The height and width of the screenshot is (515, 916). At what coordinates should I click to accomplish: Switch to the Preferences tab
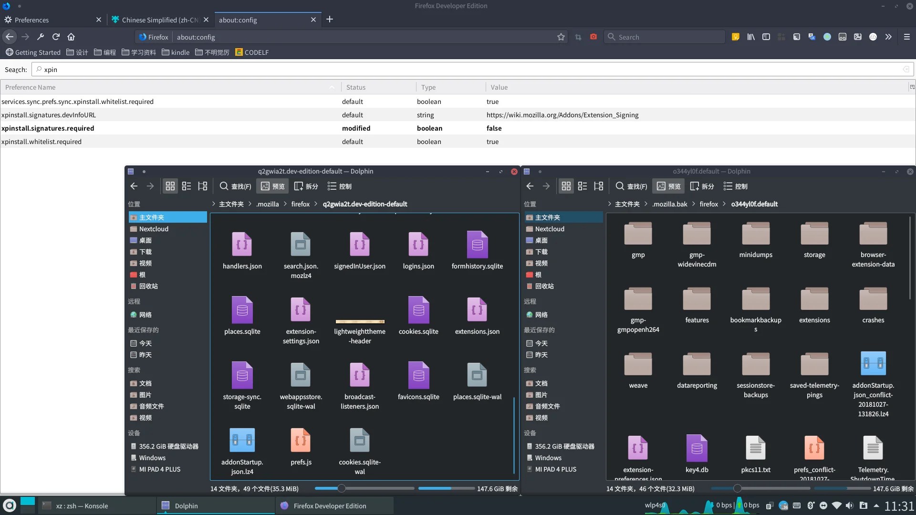[31, 20]
